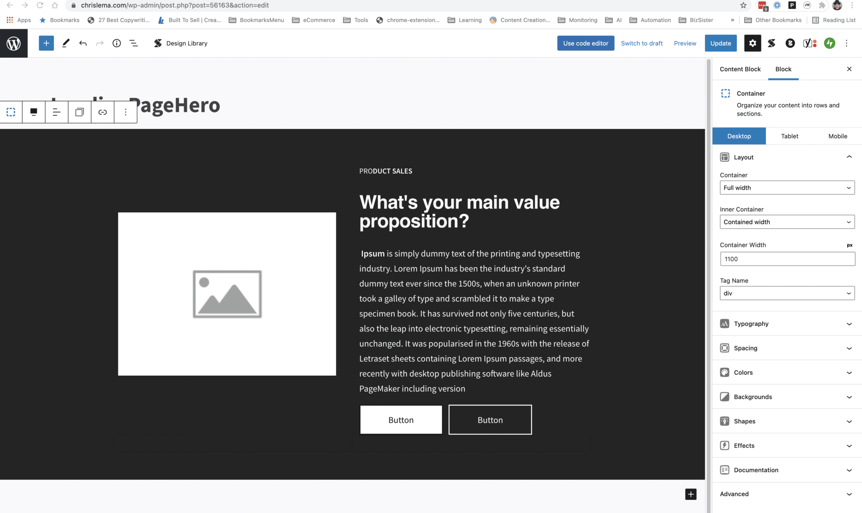Click the Container block type icon
The height and width of the screenshot is (513, 862).
(x=11, y=112)
